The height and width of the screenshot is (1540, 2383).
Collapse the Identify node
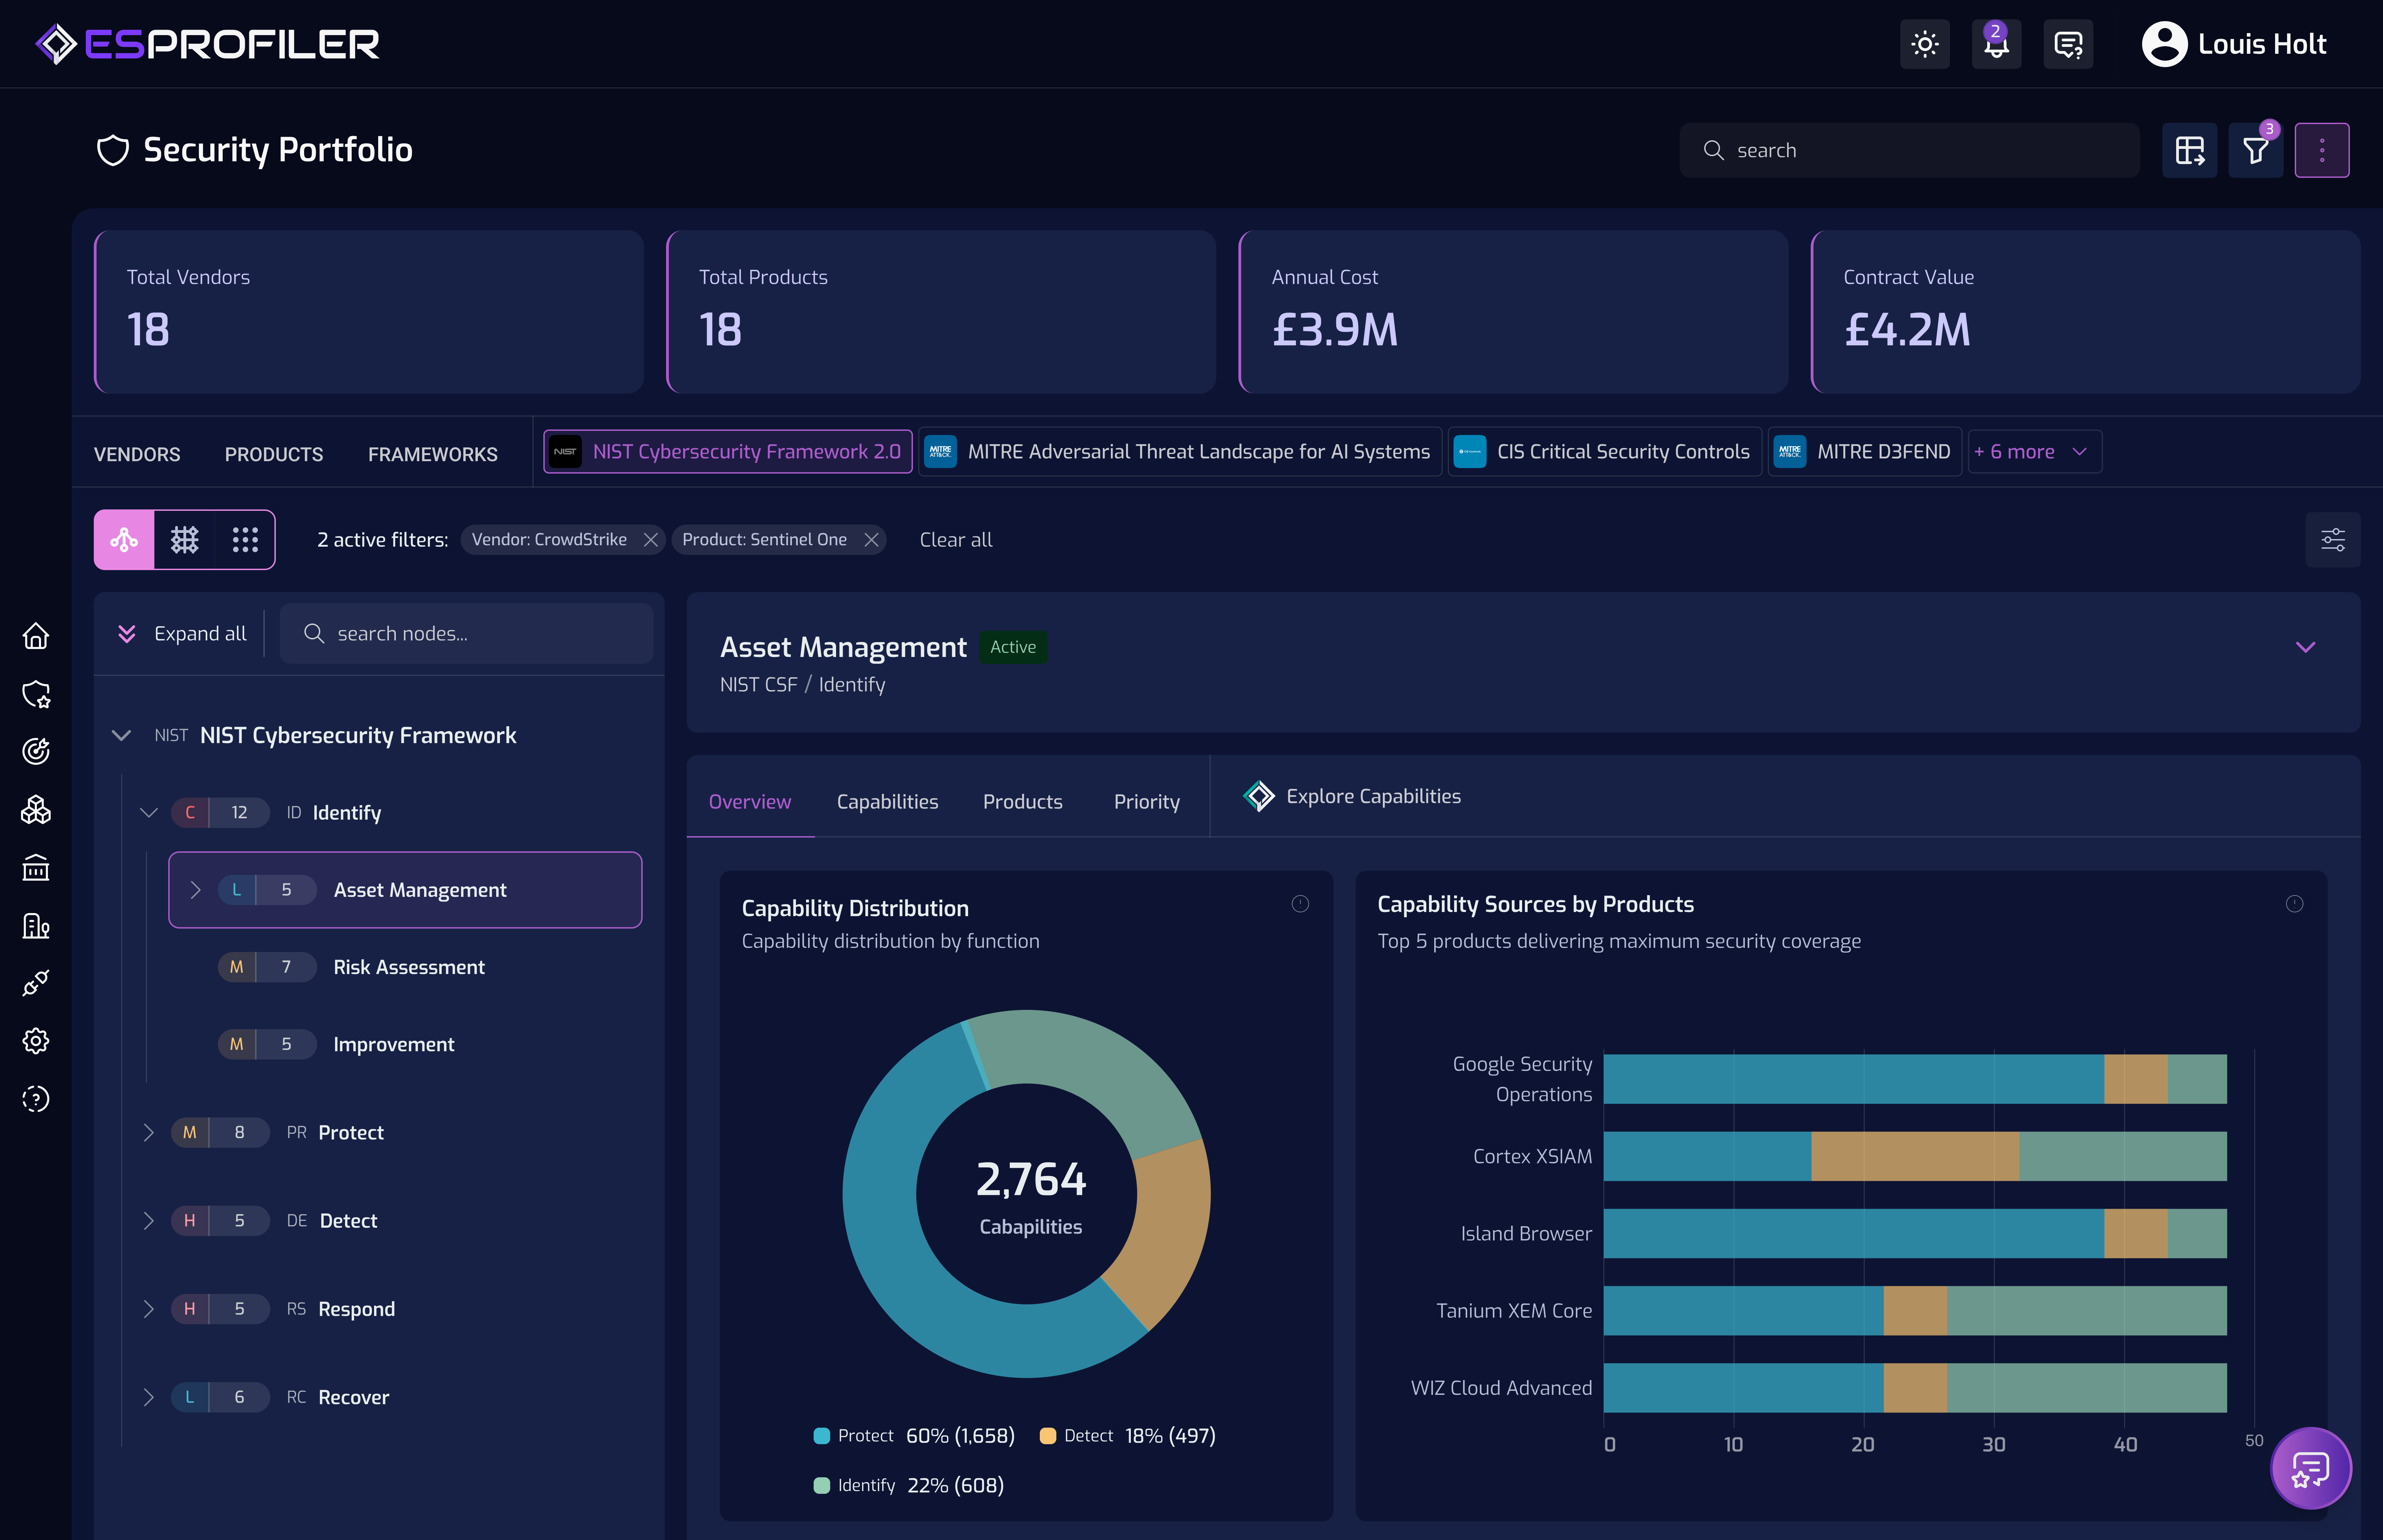coord(149,813)
